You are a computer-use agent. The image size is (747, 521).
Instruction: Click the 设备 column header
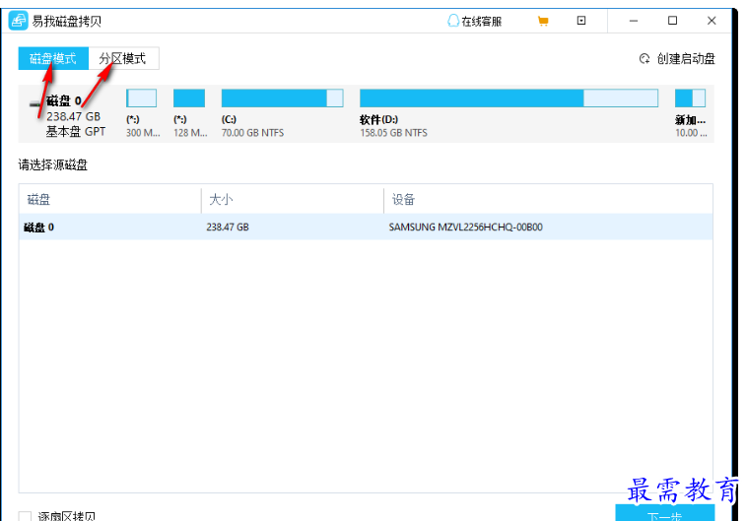point(548,200)
